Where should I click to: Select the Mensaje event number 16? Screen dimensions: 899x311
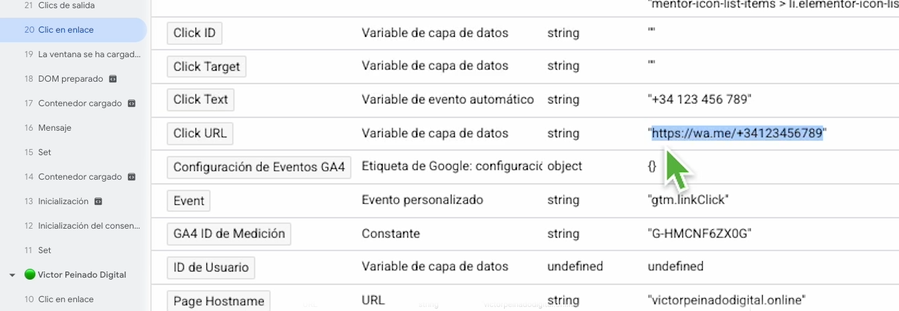tap(54, 128)
